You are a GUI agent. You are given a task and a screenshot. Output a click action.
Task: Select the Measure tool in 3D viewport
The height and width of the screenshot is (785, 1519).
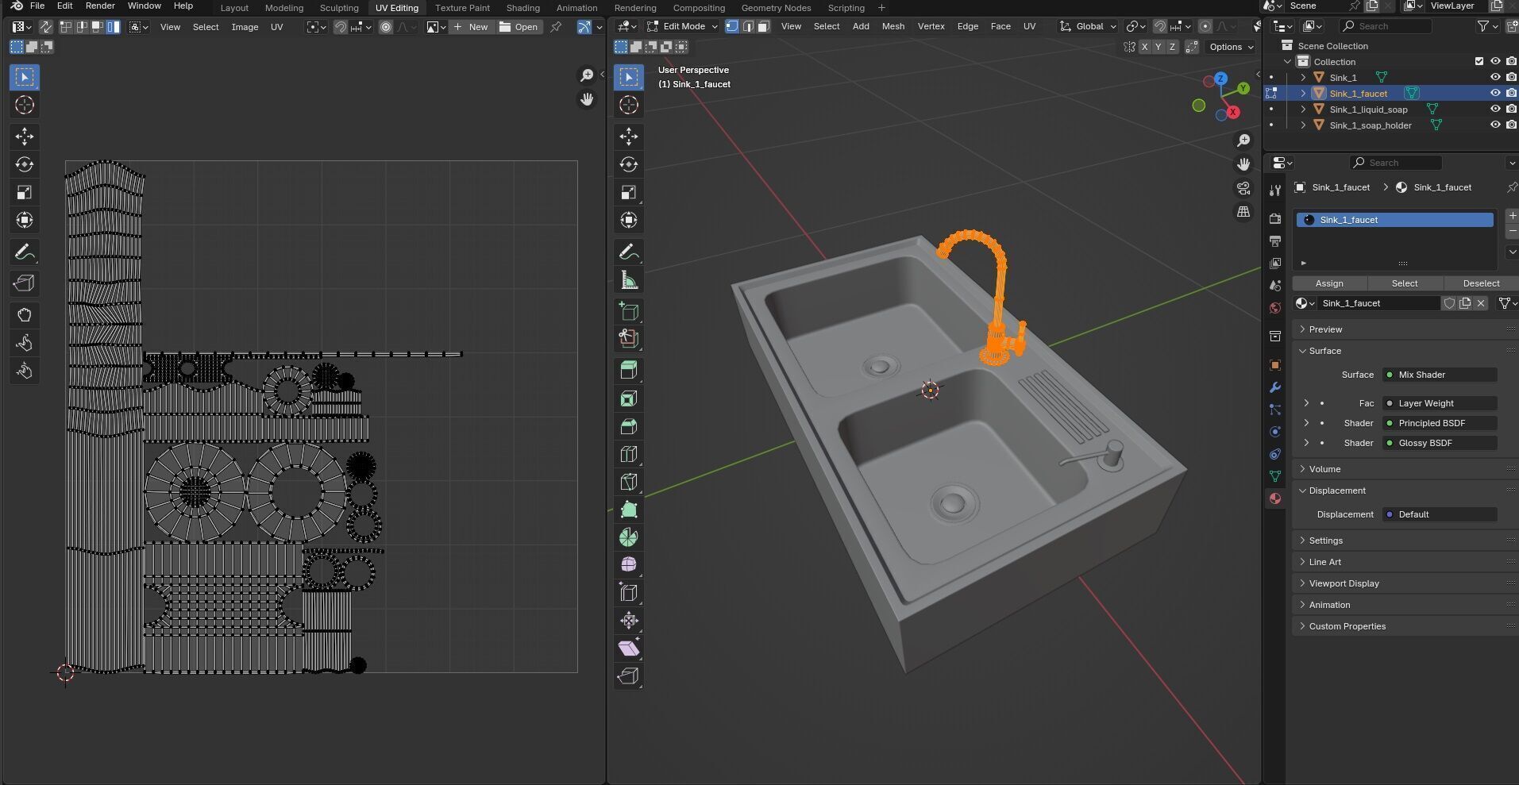click(629, 280)
